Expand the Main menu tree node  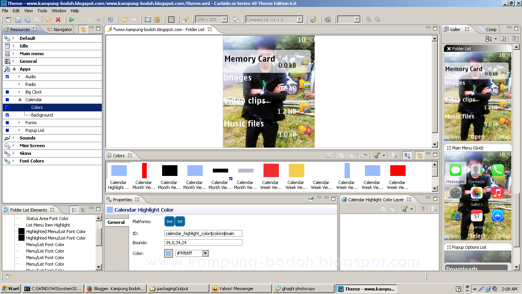[13, 54]
